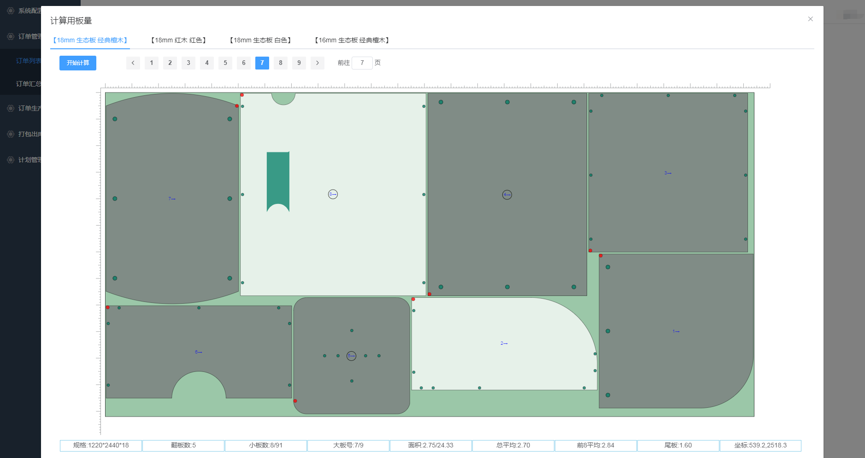The width and height of the screenshot is (865, 458).
Task: Click the 订单管理 sidebar menu icon
Action: coord(11,36)
